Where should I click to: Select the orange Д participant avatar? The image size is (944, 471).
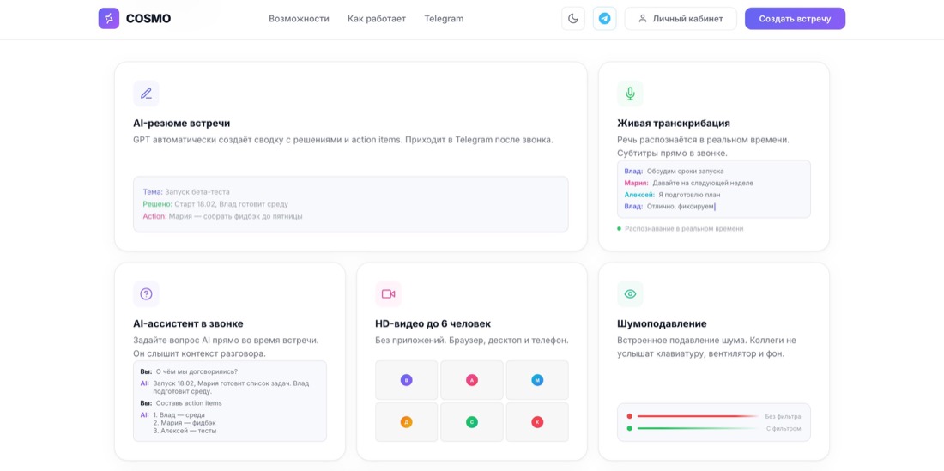[x=407, y=422]
